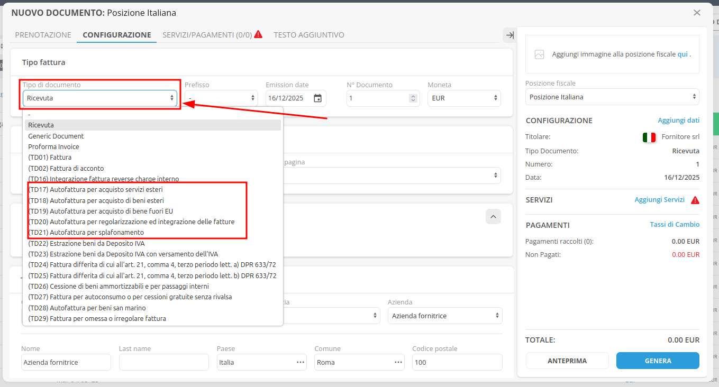This screenshot has width=719, height=387.
Task: Select (TD01) Fattura from the list
Action: click(x=50, y=158)
